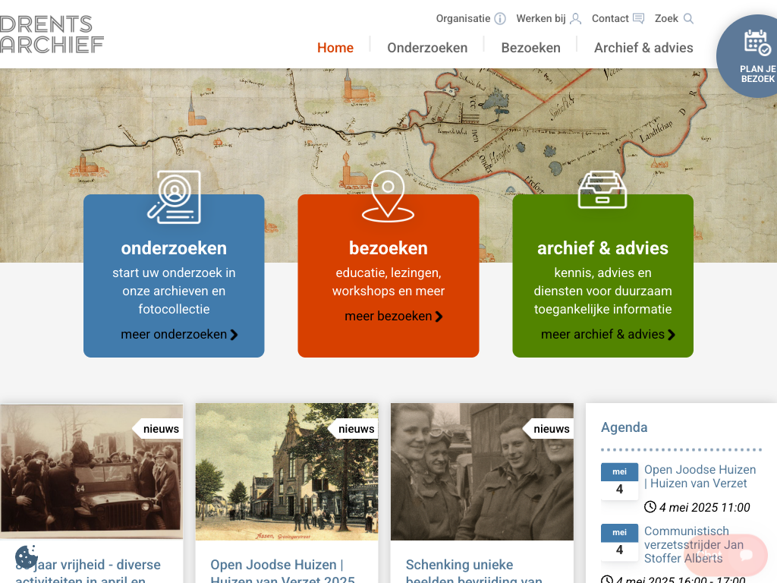Open the Archief & advies menu
This screenshot has width=777, height=583.
(643, 48)
